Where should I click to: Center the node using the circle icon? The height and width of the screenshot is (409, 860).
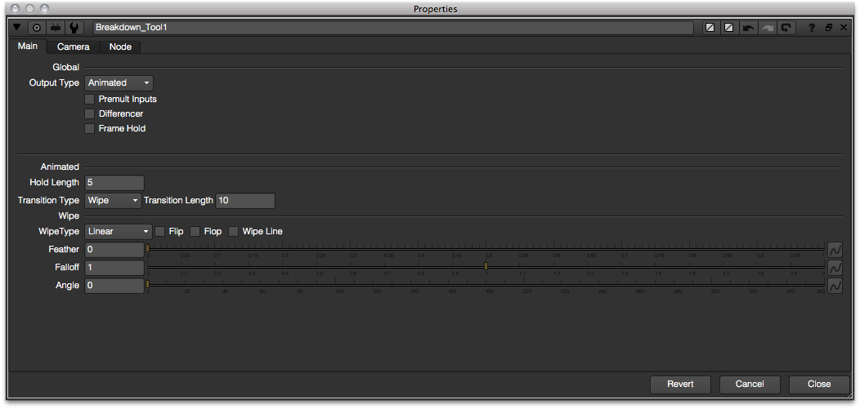click(37, 28)
